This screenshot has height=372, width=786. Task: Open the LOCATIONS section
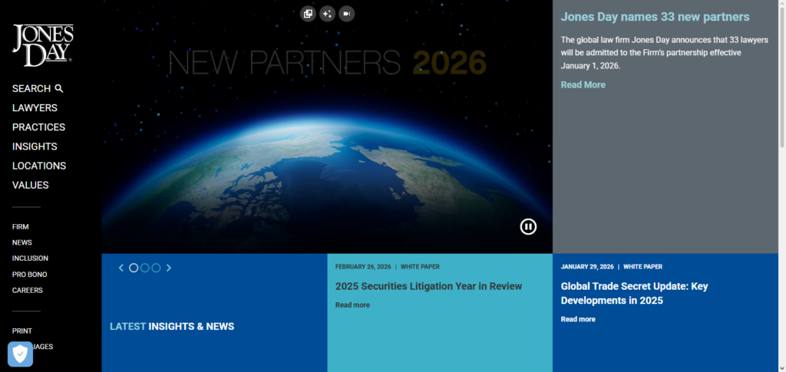(39, 166)
